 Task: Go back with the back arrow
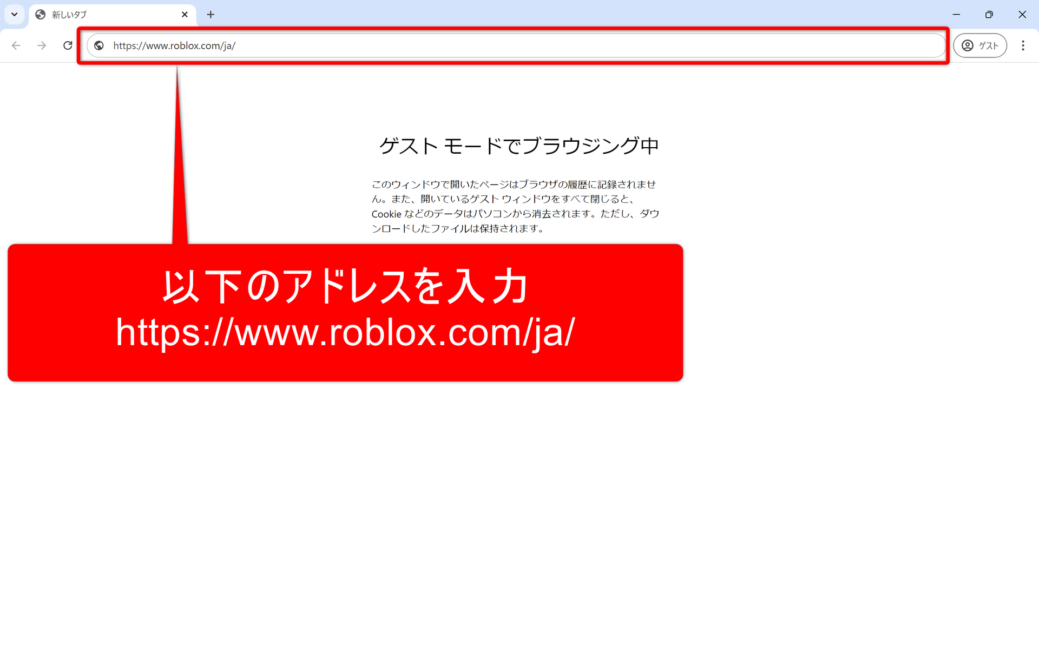pyautogui.click(x=16, y=45)
